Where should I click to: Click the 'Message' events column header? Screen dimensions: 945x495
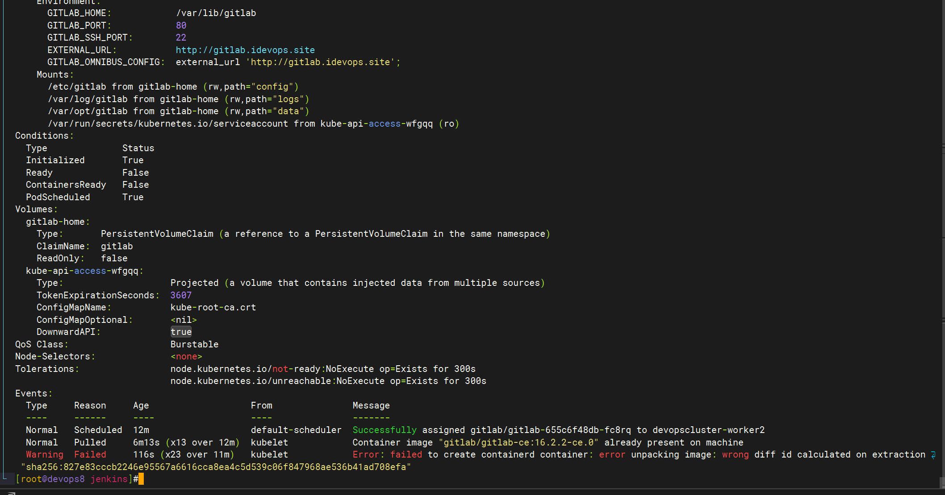tap(371, 405)
